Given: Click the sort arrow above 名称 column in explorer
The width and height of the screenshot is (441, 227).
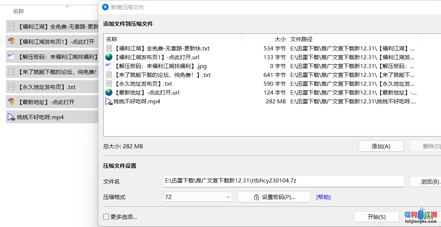Looking at the screenshot, I should tap(67, 6).
